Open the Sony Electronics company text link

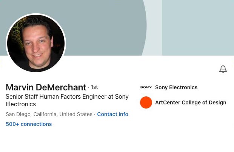click(176, 87)
